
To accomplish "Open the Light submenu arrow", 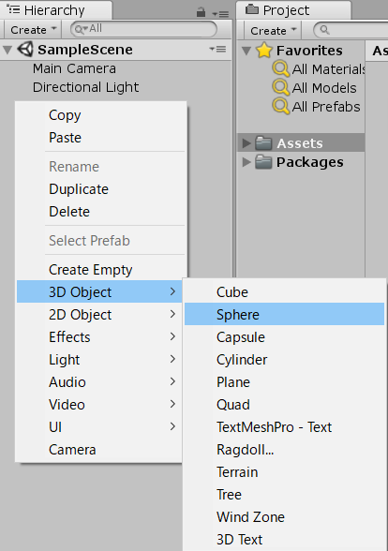I will click(x=172, y=359).
